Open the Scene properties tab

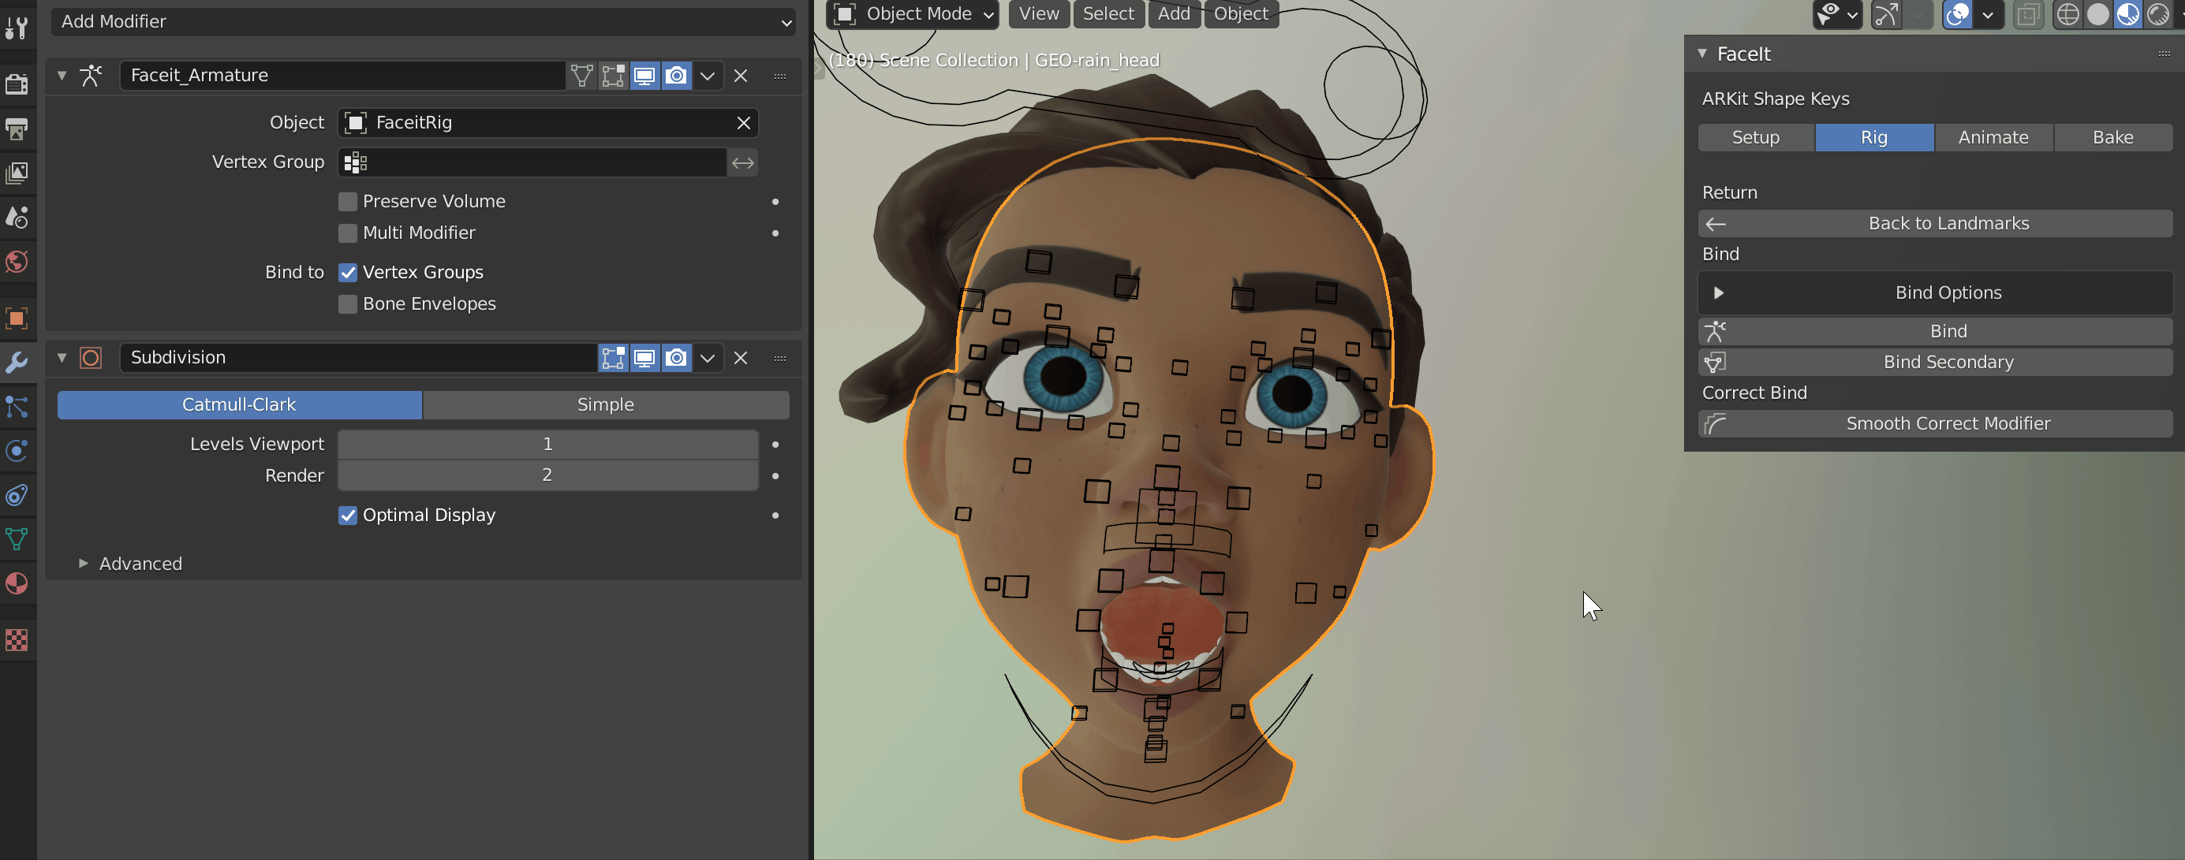pos(17,217)
